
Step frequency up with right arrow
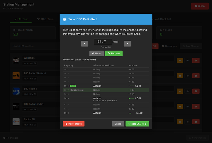click(x=127, y=43)
